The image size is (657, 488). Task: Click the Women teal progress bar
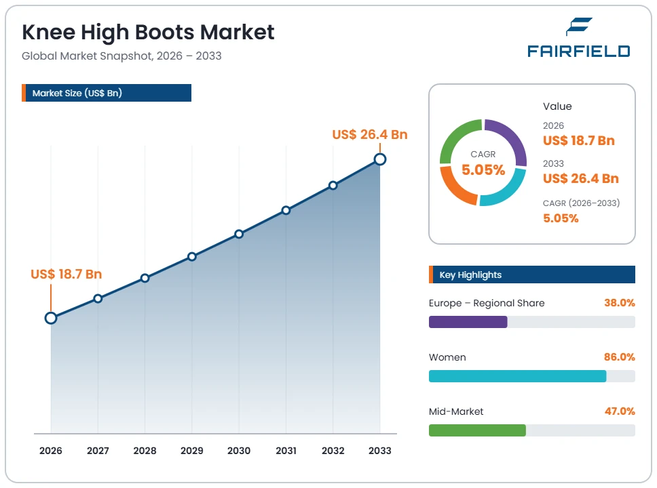tap(517, 376)
